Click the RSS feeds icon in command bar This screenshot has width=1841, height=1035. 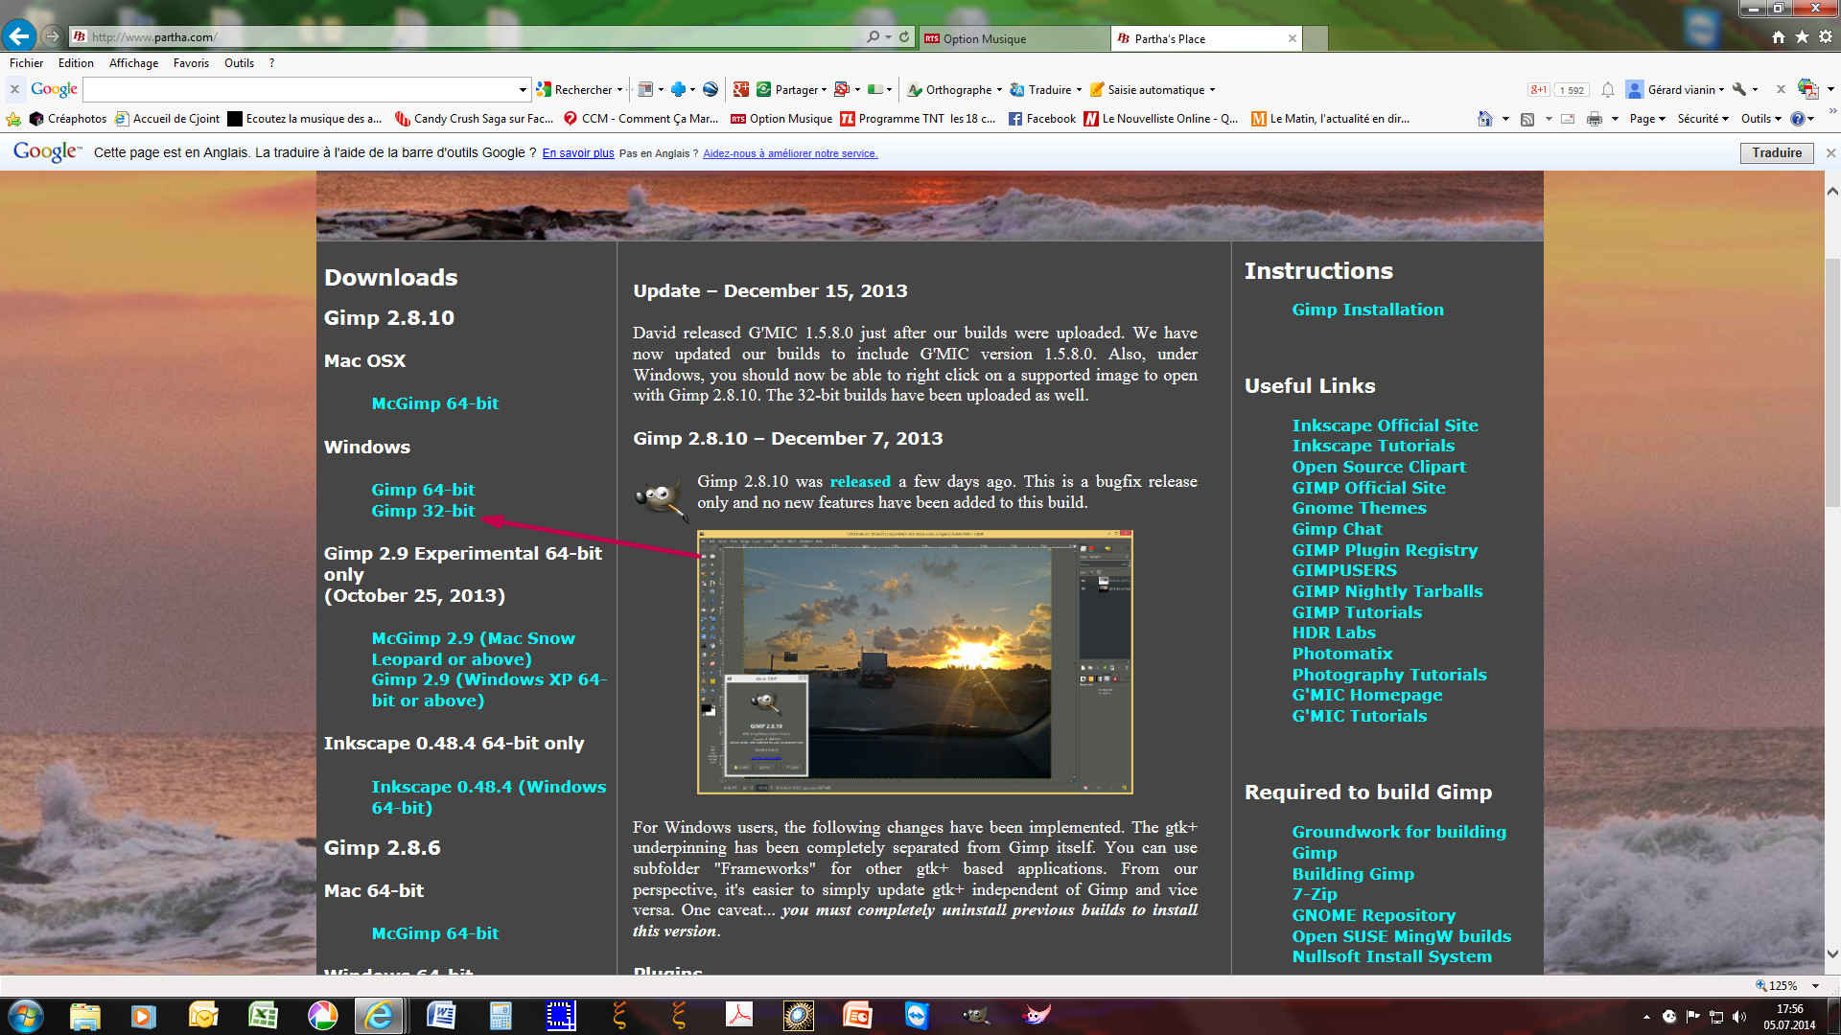(x=1527, y=119)
